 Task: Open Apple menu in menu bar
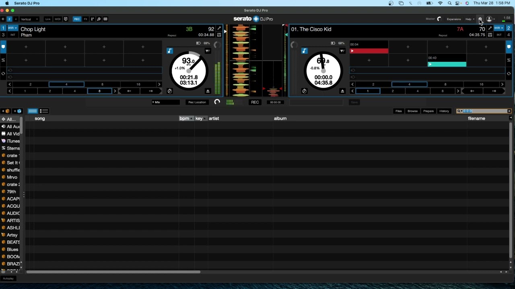point(7,3)
